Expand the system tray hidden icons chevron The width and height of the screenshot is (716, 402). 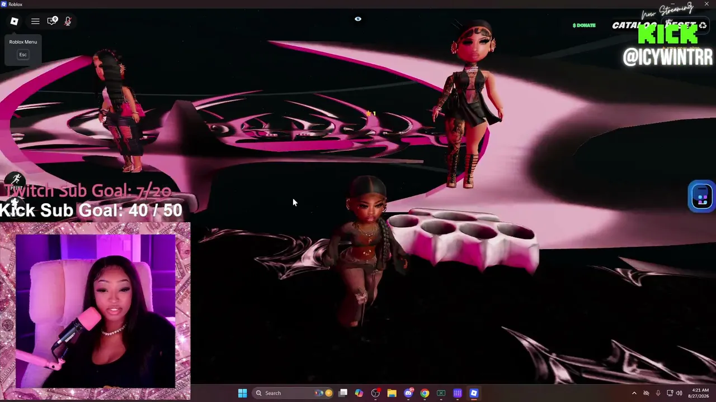pos(634,393)
